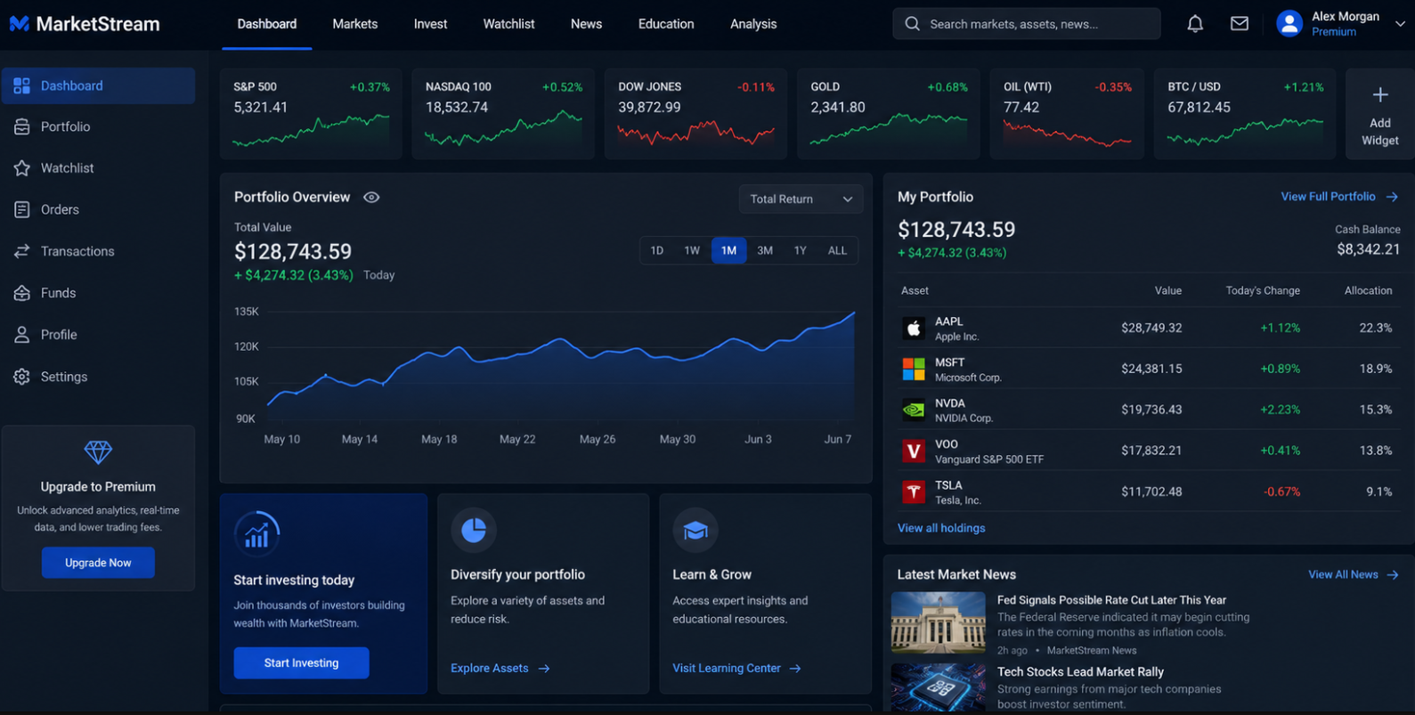
Task: Open the Watchlist top nav tab
Action: [508, 24]
